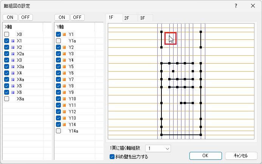
Task: Check the Y1a axis checkbox
Action: pyautogui.click(x=59, y=41)
